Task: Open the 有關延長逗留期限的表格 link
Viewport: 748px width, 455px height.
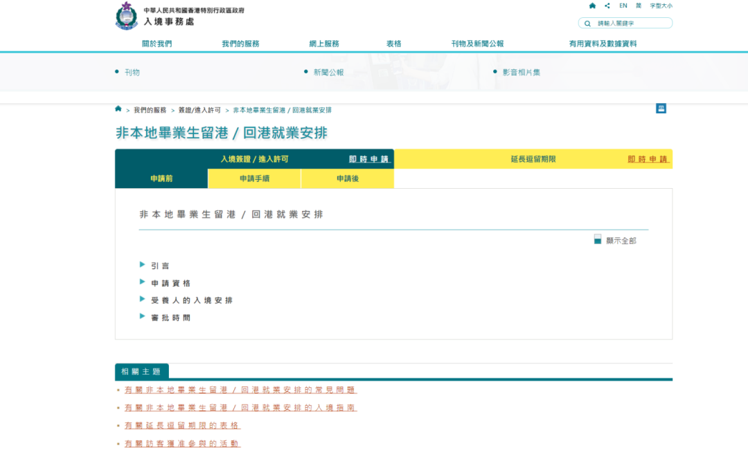Action: 182,425
